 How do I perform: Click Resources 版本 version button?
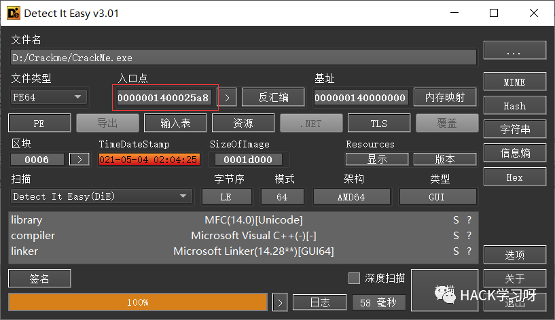(x=445, y=159)
